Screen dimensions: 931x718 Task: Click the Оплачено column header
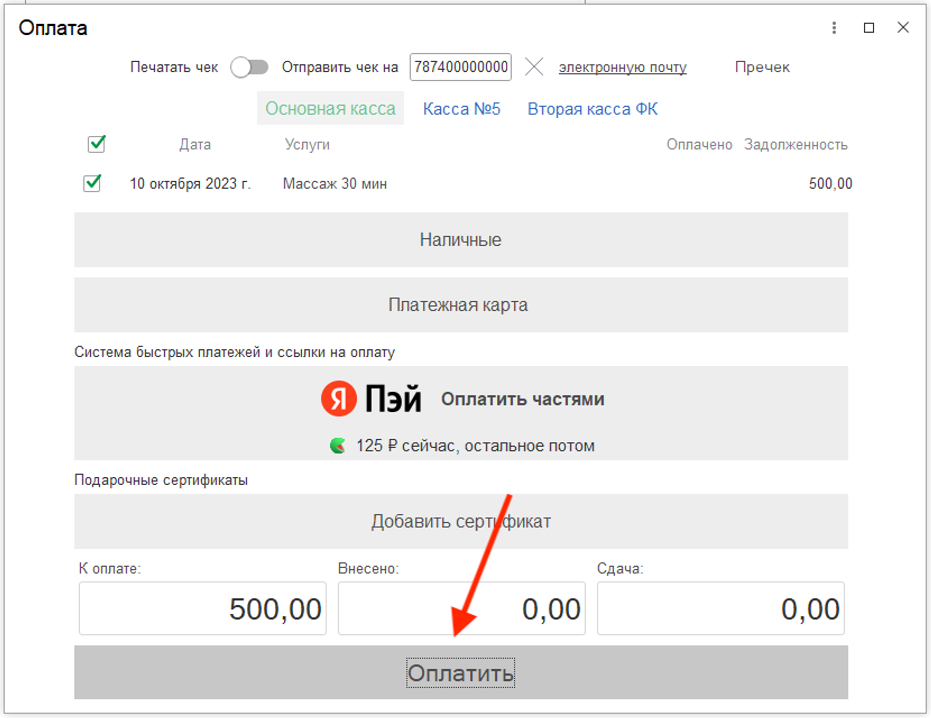[699, 145]
